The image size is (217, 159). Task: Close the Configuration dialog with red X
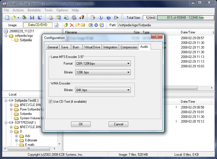pyautogui.click(x=157, y=36)
